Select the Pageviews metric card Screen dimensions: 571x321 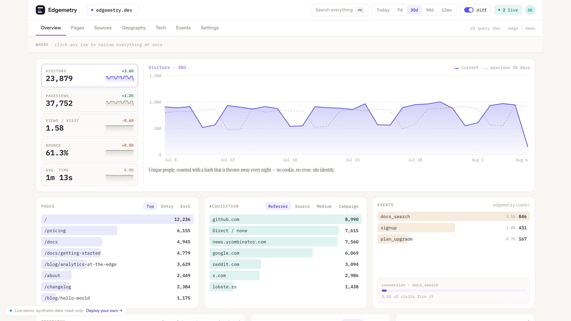tap(90, 100)
